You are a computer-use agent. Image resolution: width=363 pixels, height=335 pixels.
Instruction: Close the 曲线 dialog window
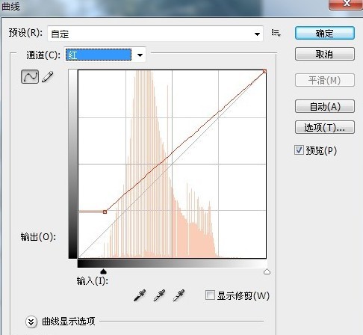click(x=346, y=4)
